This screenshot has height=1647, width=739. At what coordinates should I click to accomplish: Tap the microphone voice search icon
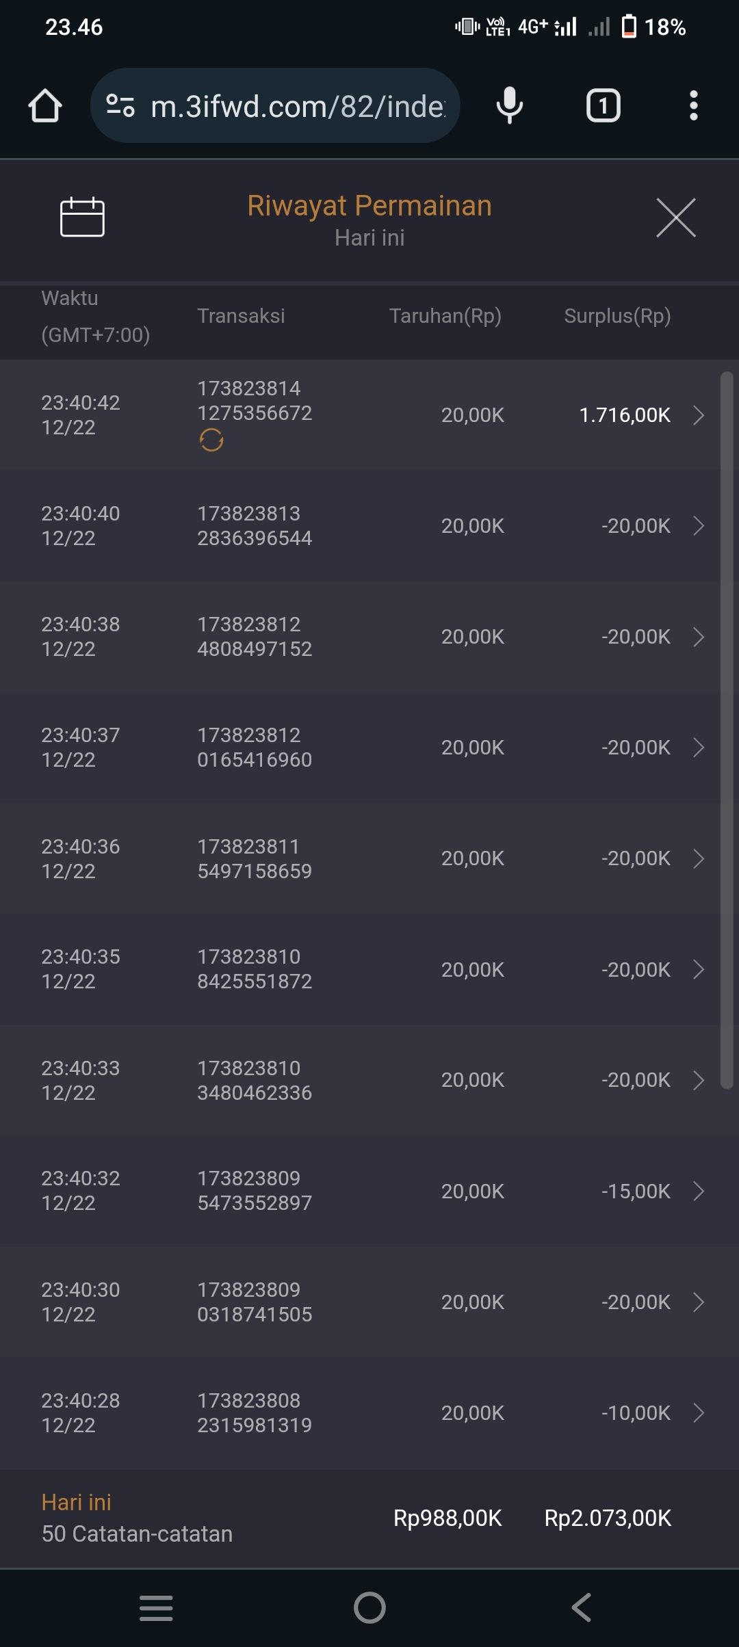tap(509, 106)
